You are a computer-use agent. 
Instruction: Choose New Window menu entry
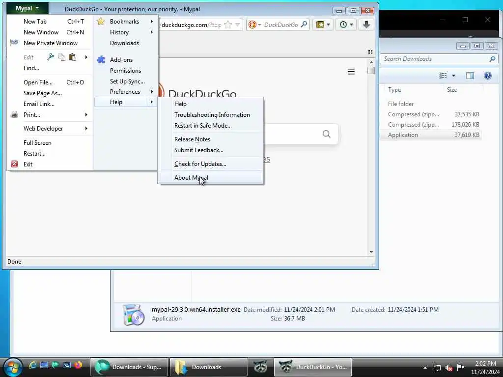[x=41, y=32]
